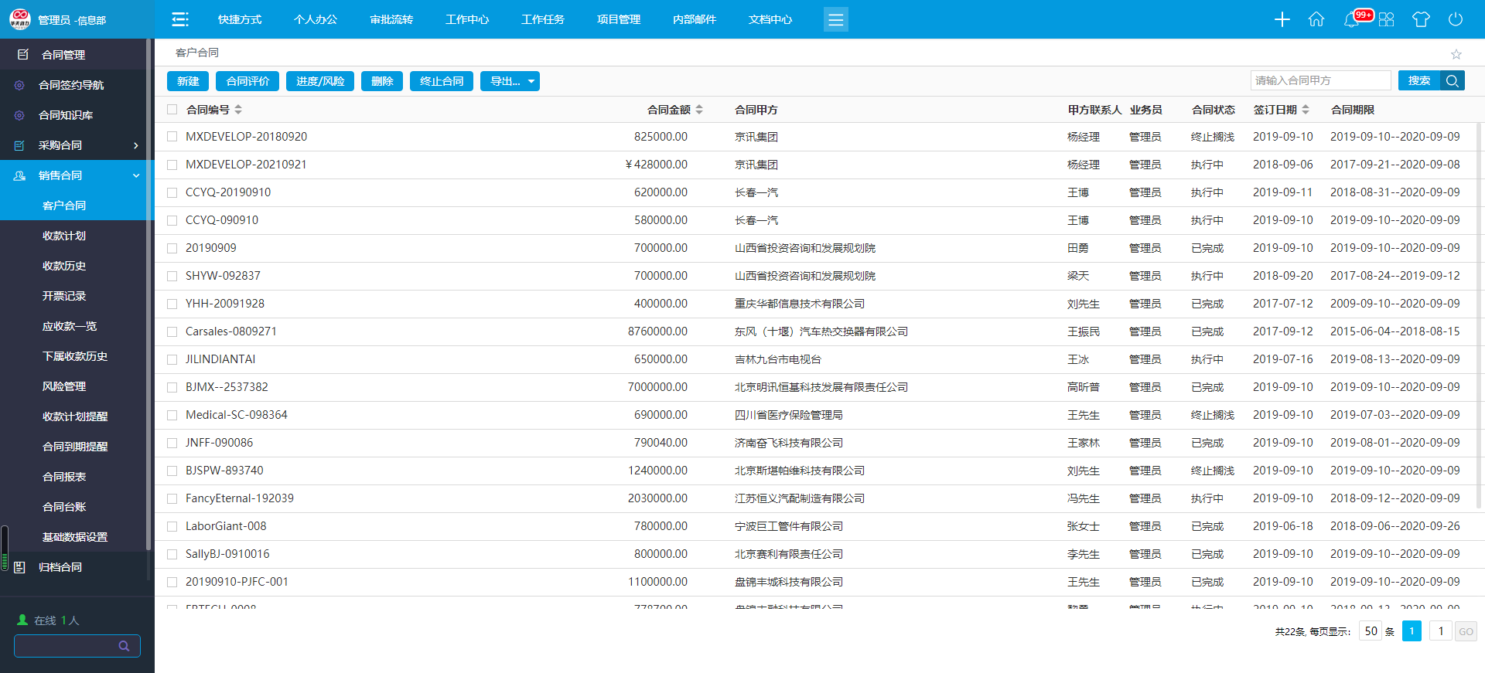The height and width of the screenshot is (673, 1485).
Task: Focus the 请输入合同甲方 search field
Action: (x=1319, y=80)
